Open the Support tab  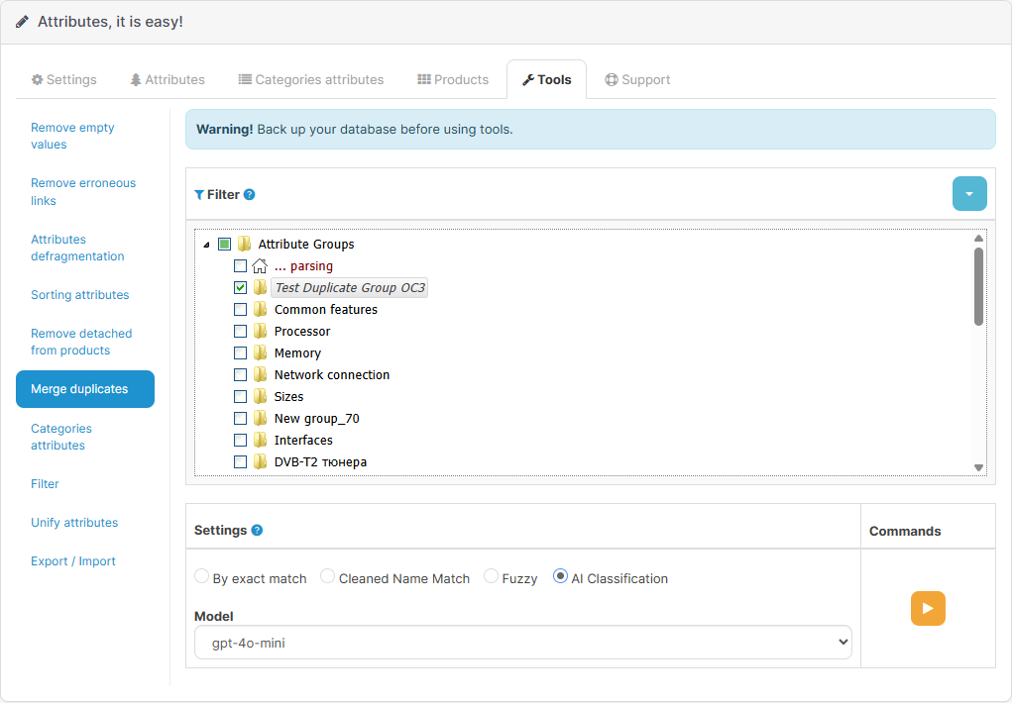pos(637,79)
